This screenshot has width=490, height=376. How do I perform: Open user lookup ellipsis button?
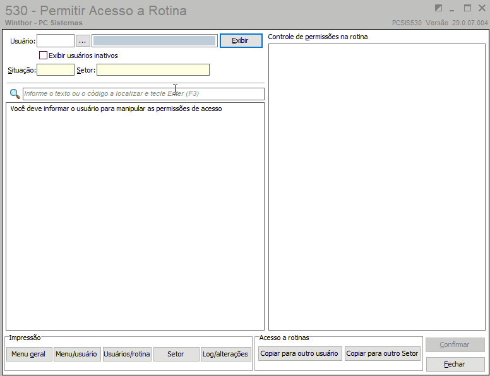click(x=83, y=41)
